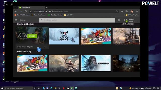Click the Spiele page heading
Viewport: 161px width, 90px height.
pos(22,20)
